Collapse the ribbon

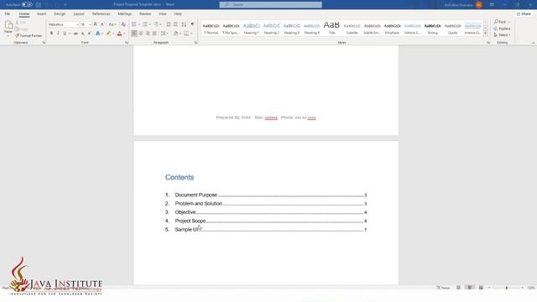click(533, 43)
